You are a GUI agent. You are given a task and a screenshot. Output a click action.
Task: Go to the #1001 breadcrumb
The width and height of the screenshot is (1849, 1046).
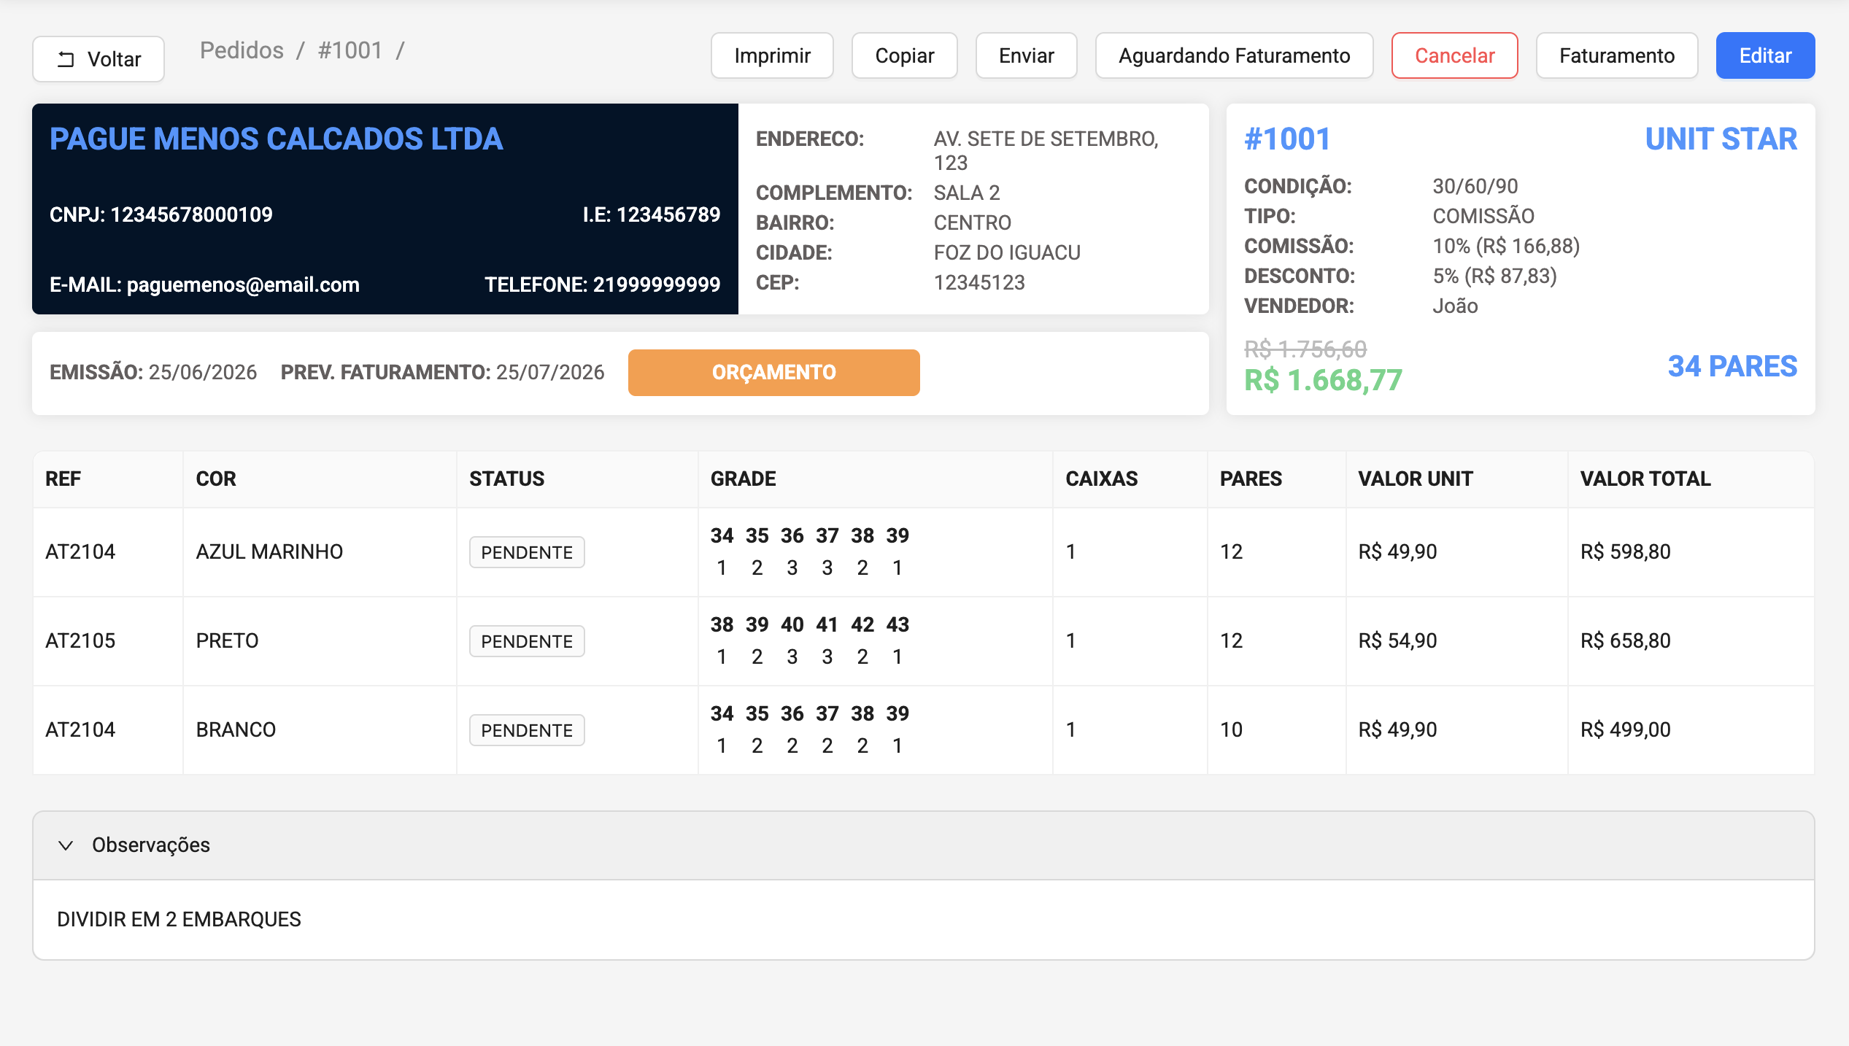tap(350, 50)
